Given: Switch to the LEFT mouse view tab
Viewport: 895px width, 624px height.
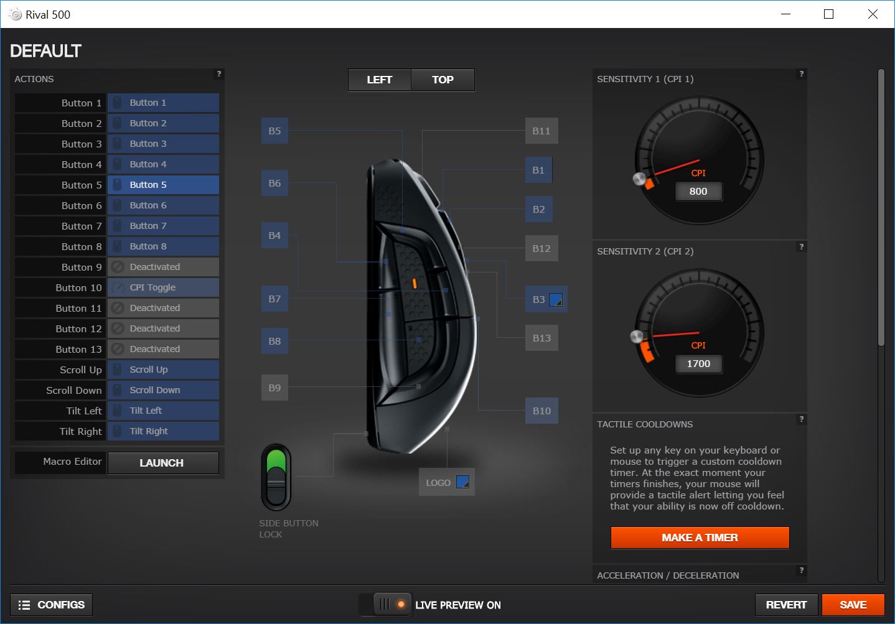Looking at the screenshot, I should (378, 80).
